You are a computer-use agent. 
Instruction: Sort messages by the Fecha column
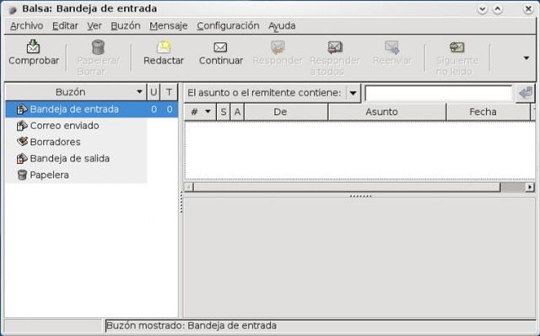pyautogui.click(x=488, y=111)
